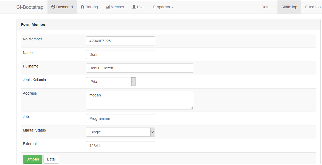The image size is (322, 165).
Task: Expand the Jenis Kelamin select box
Action: pyautogui.click(x=111, y=82)
